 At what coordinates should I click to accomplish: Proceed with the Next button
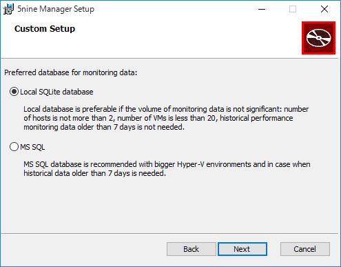[x=242, y=249]
